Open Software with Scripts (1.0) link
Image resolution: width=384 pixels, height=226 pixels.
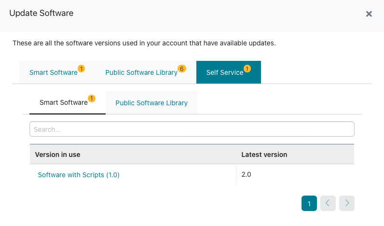[79, 175]
